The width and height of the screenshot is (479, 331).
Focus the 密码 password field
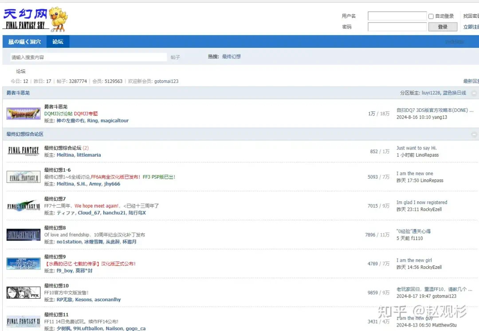(397, 27)
